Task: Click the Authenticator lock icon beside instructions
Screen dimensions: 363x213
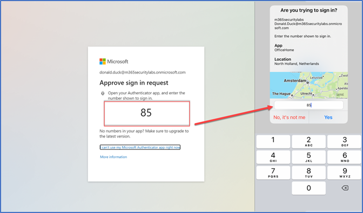Action: point(103,93)
